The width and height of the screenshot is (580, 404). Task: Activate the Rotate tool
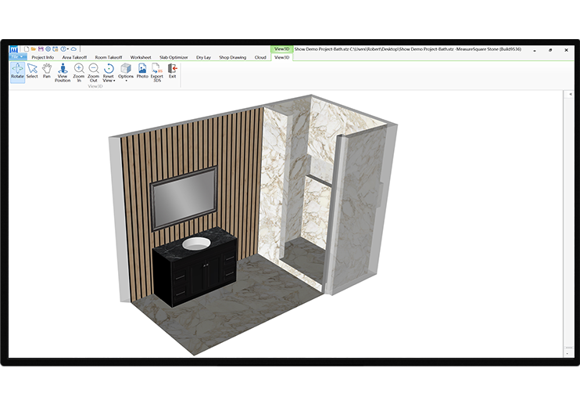(17, 71)
